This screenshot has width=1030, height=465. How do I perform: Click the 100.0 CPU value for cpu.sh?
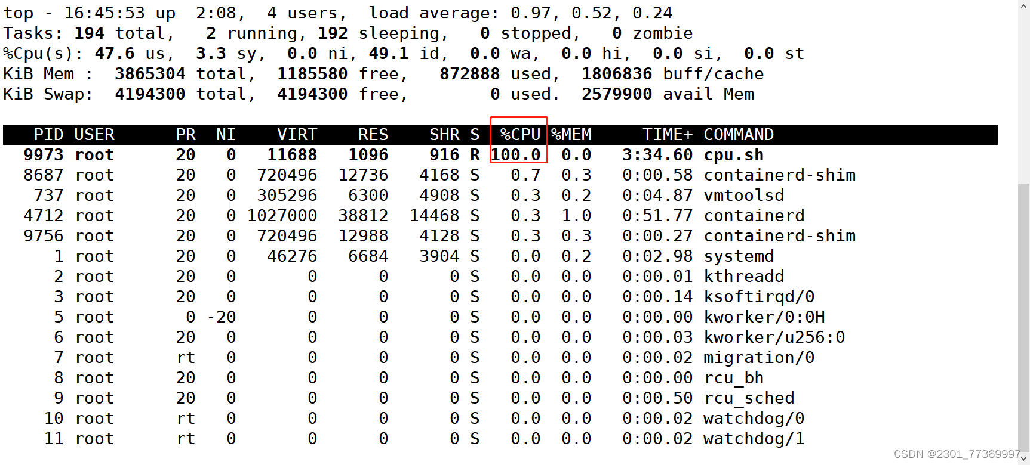515,155
